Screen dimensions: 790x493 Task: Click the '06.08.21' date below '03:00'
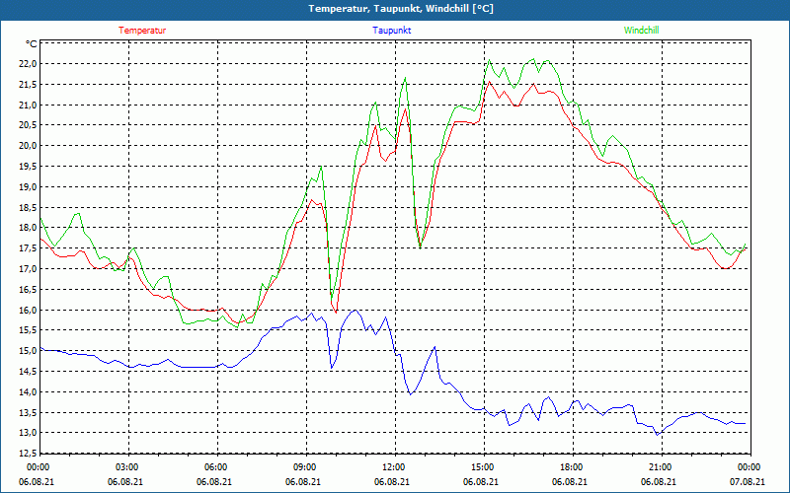[x=125, y=482]
